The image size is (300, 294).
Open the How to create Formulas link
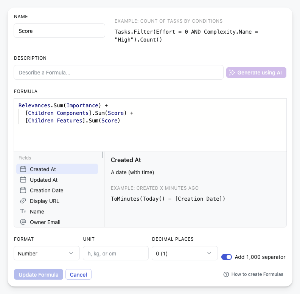click(x=257, y=274)
